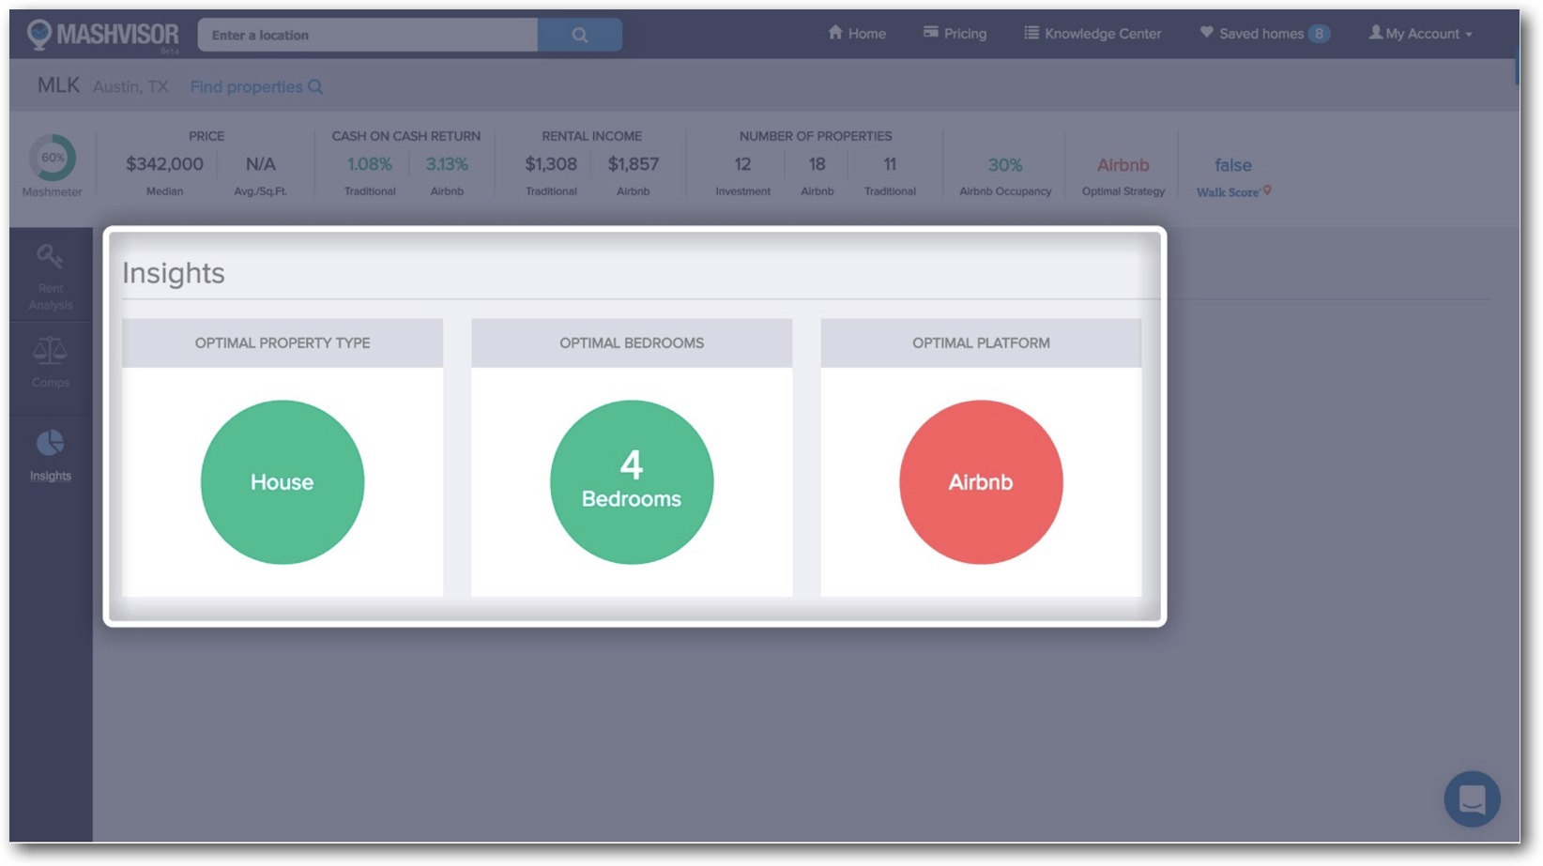Click the green House circle
Screen dimensions: 1543x866
pos(283,482)
